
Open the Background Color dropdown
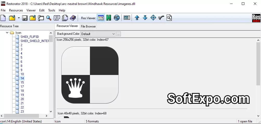[x=98, y=34]
